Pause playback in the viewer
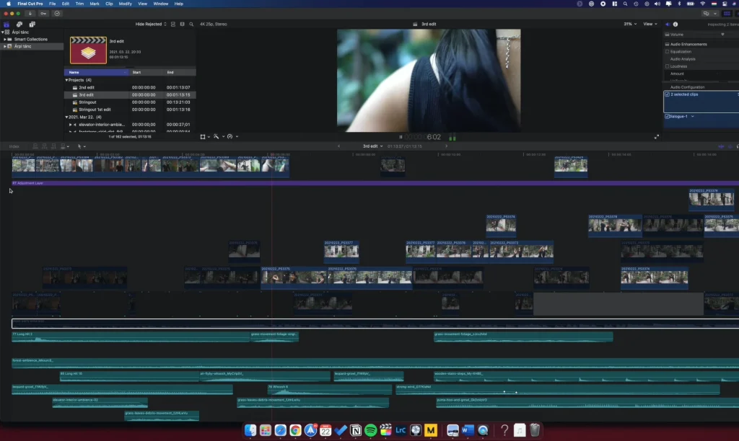739x441 pixels. 401,137
